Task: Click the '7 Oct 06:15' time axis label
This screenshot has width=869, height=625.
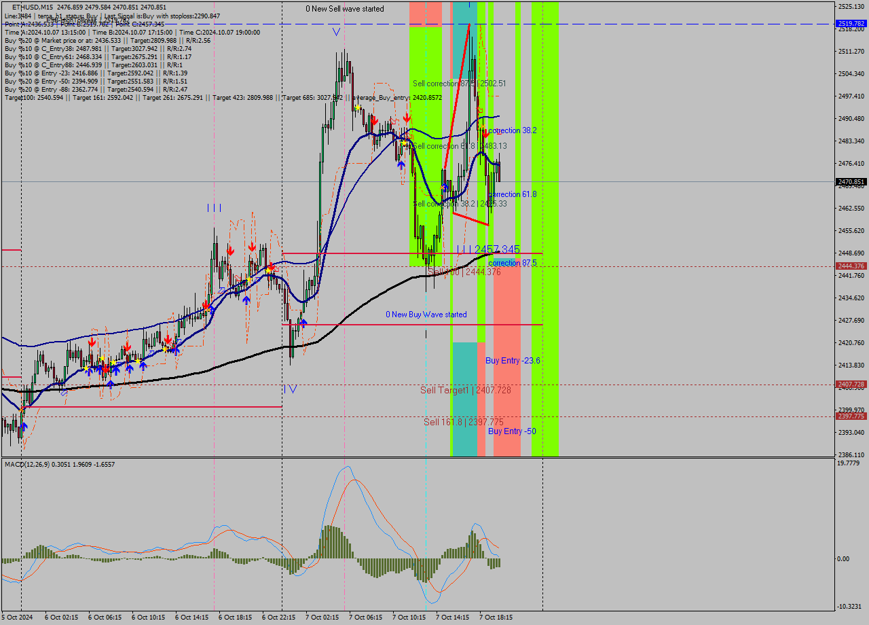Action: 366,618
